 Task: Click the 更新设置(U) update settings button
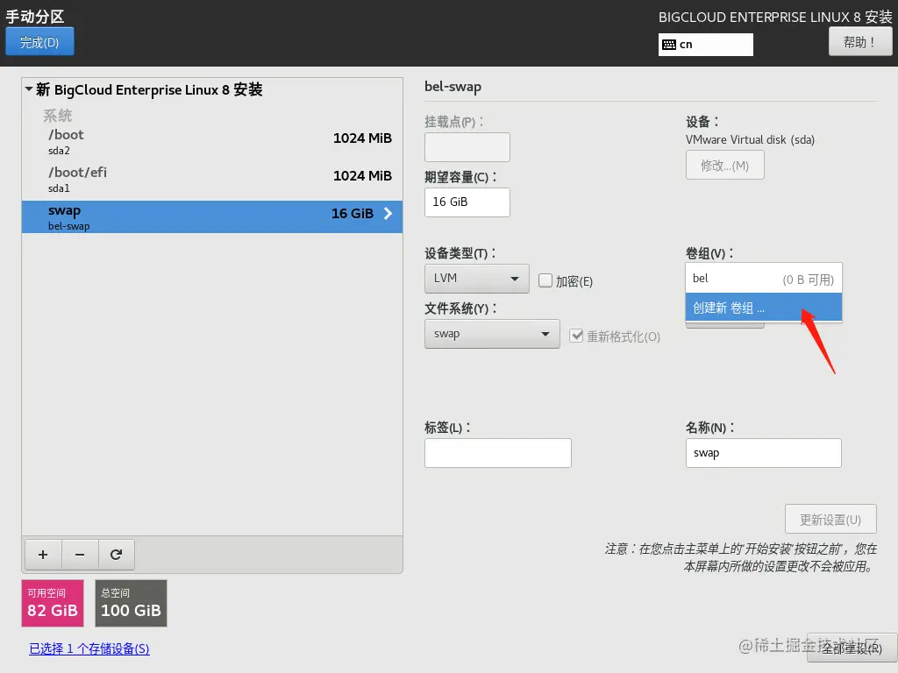830,519
